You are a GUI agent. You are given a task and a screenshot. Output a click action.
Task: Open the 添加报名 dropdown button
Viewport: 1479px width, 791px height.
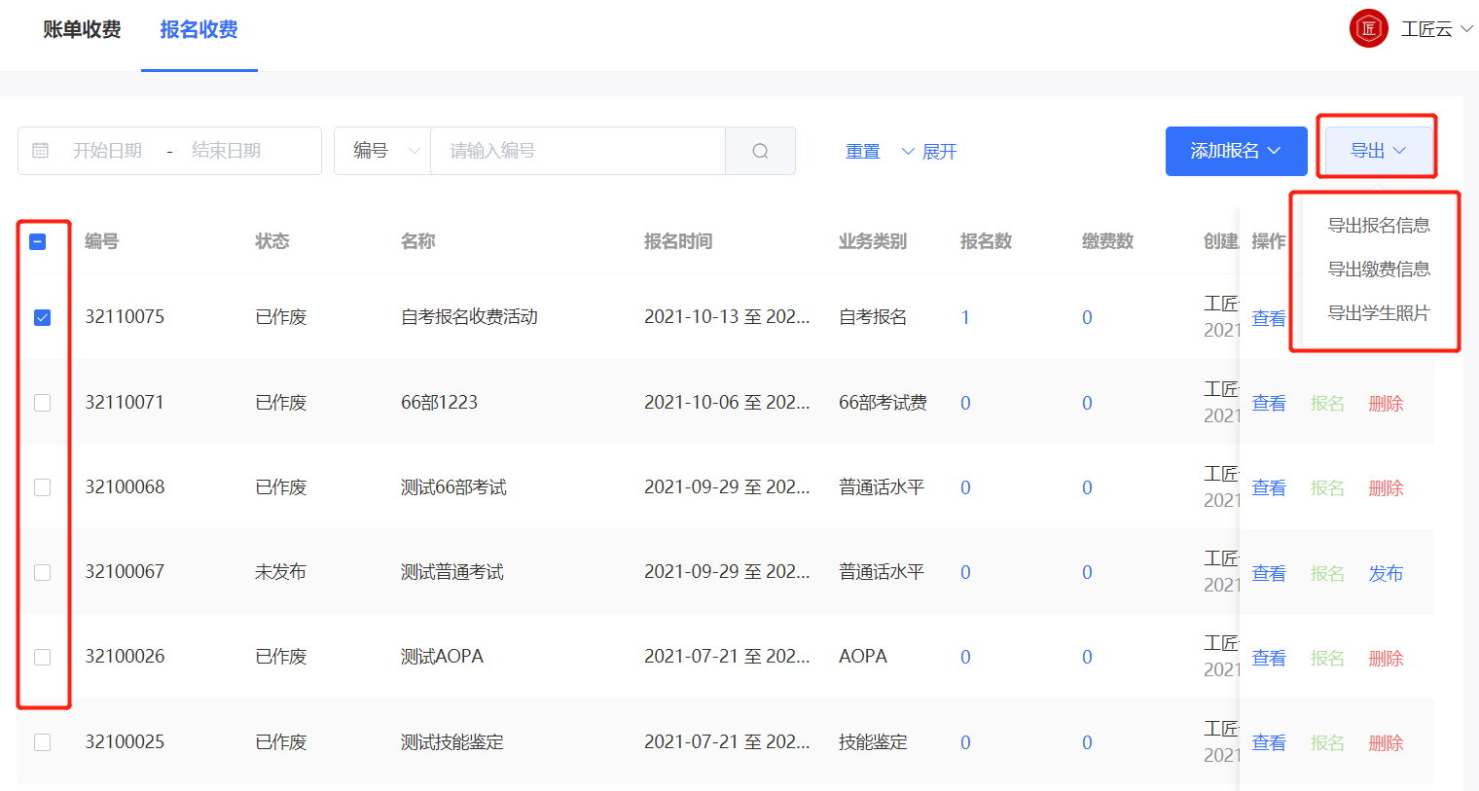[1236, 151]
